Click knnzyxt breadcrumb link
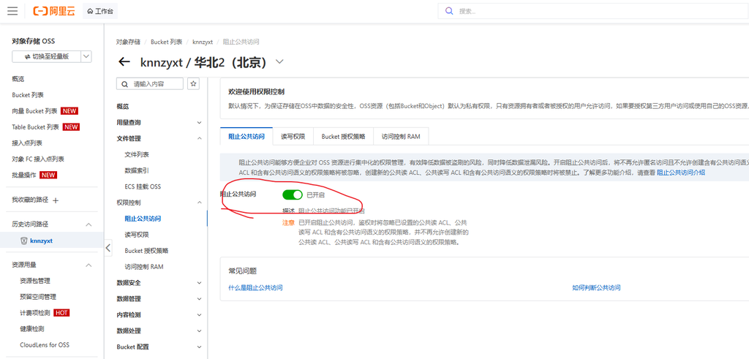 203,42
